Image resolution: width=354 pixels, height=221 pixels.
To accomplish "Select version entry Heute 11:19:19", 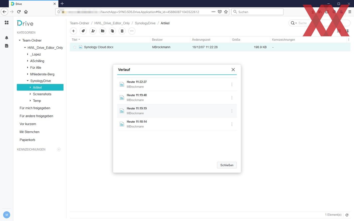I will 177,111.
